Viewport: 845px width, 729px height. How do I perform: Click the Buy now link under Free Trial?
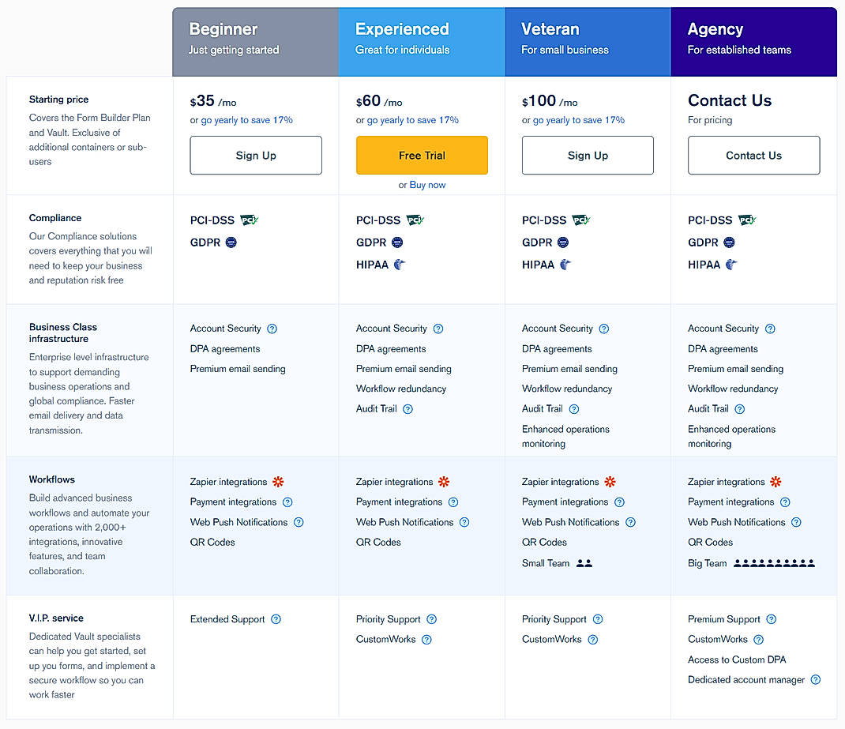[x=427, y=184]
